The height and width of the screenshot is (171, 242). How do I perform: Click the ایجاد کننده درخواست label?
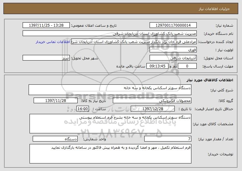tap(216, 42)
